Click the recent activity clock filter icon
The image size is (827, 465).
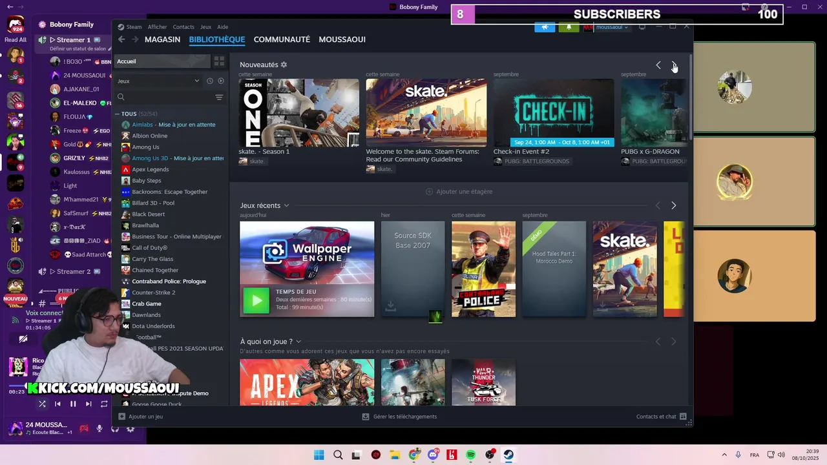(x=210, y=81)
